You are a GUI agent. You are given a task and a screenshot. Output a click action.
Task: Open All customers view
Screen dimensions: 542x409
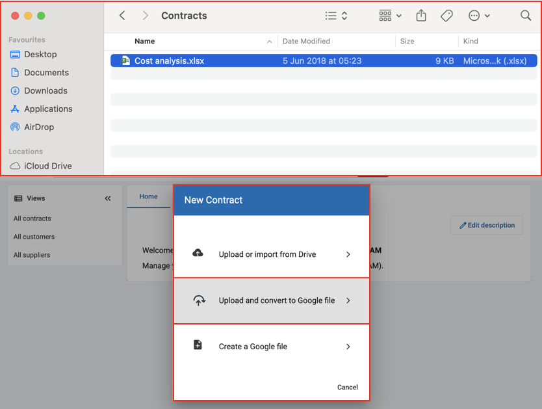34,237
